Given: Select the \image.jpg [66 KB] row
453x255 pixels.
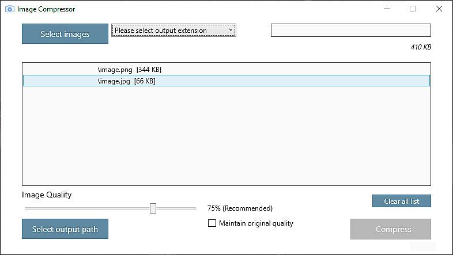Looking at the screenshot, I should (x=226, y=81).
